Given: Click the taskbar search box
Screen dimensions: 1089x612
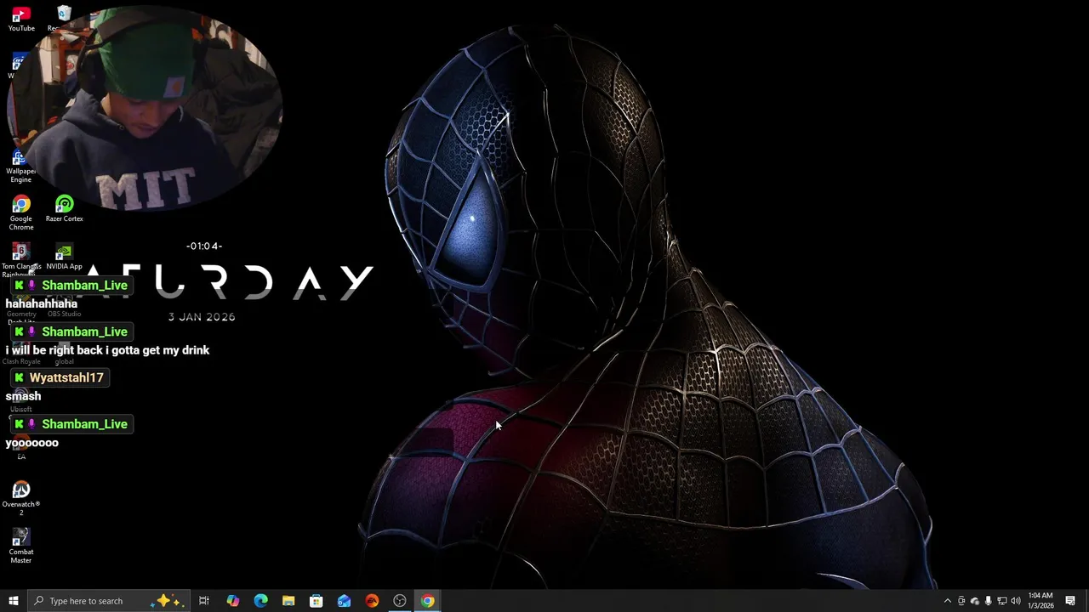Looking at the screenshot, I should (x=108, y=601).
